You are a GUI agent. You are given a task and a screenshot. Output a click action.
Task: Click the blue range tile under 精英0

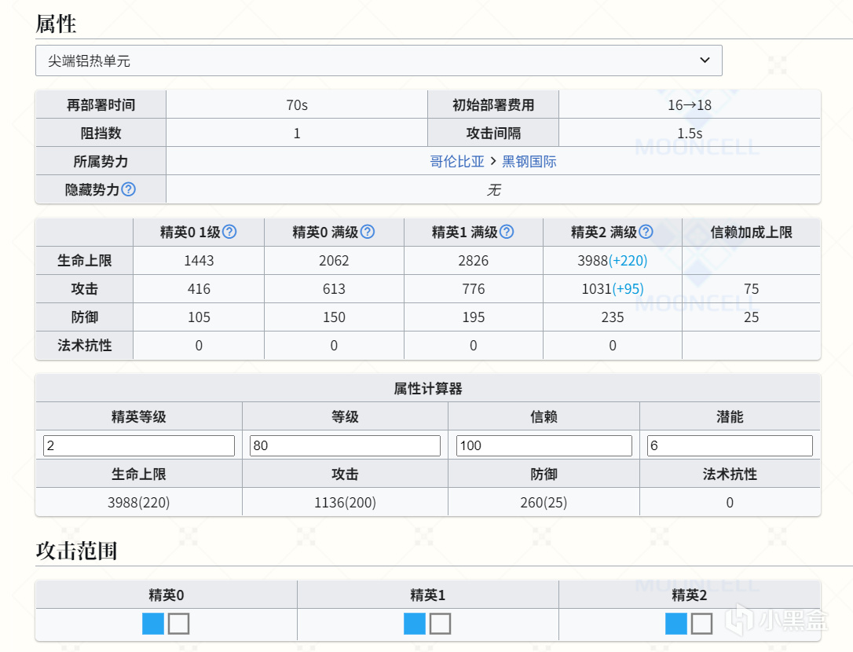click(153, 624)
